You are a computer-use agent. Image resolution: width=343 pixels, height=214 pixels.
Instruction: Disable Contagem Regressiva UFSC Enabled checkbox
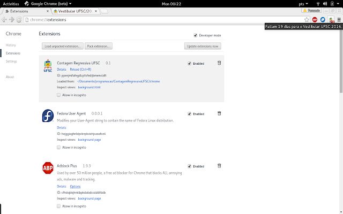click(189, 63)
